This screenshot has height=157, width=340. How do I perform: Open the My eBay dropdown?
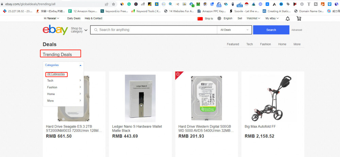click(x=272, y=18)
